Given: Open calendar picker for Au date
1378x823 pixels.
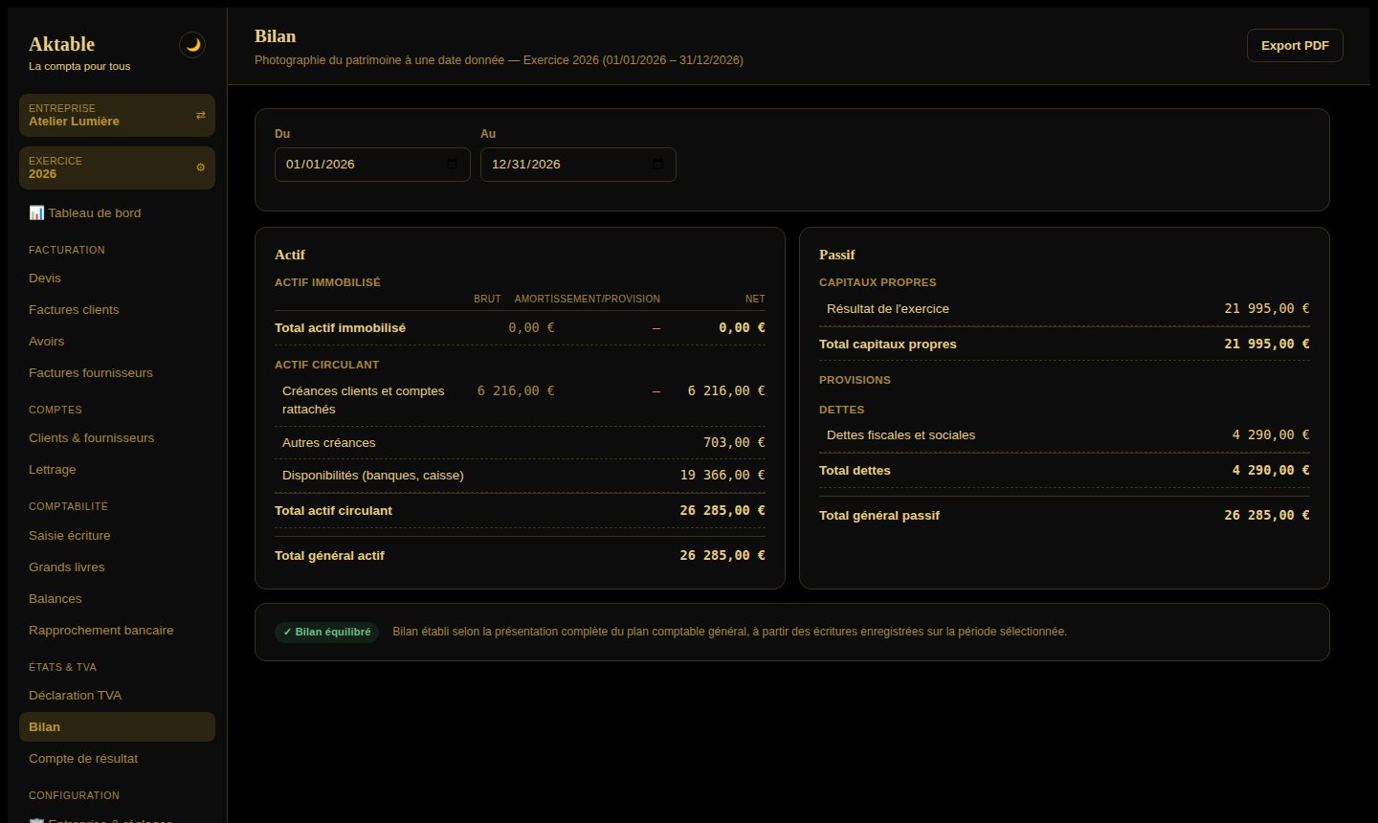Looking at the screenshot, I should (x=657, y=165).
